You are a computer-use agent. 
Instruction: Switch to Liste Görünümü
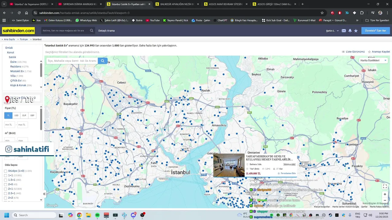coord(353,52)
